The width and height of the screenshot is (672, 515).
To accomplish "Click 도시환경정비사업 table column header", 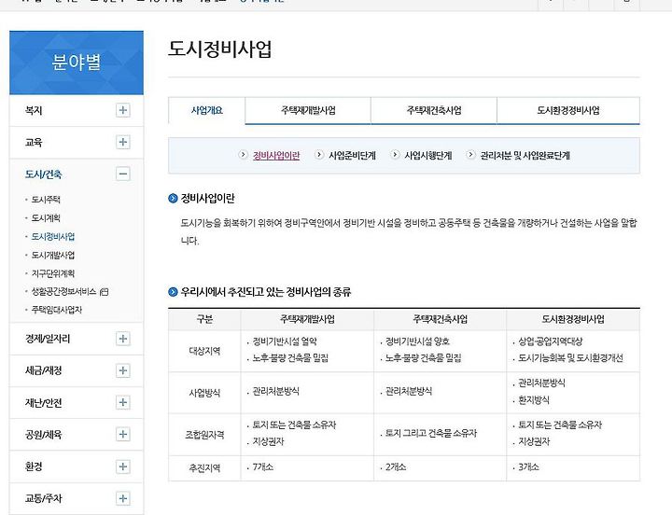I will 573,319.
